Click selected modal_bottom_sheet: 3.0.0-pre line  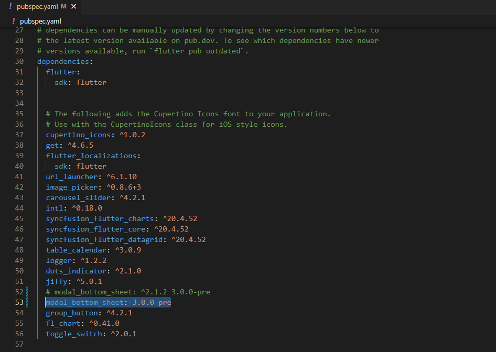109,302
